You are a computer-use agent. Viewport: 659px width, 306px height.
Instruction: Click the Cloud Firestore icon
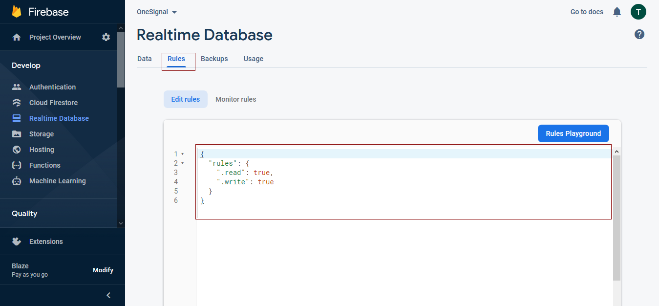tap(17, 103)
